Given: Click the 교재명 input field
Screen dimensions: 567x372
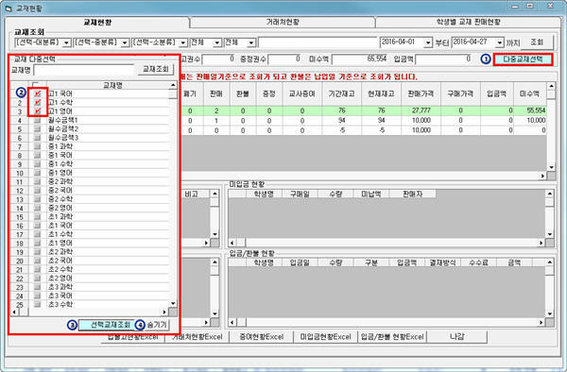Looking at the screenshot, I should click(x=83, y=70).
